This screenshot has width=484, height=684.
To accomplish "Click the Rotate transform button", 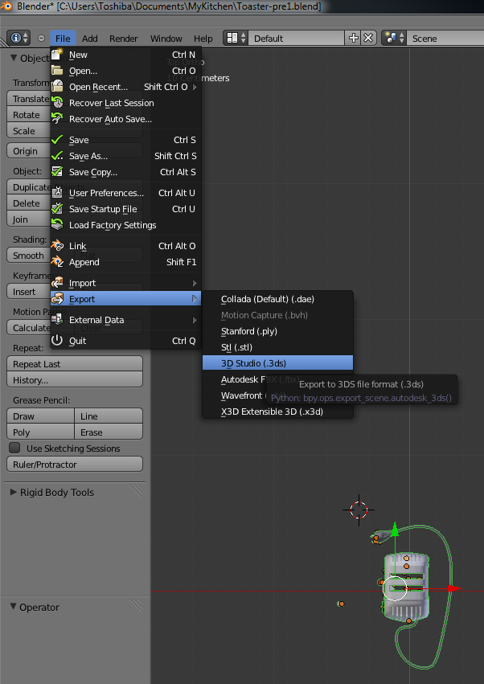I will coord(29,115).
